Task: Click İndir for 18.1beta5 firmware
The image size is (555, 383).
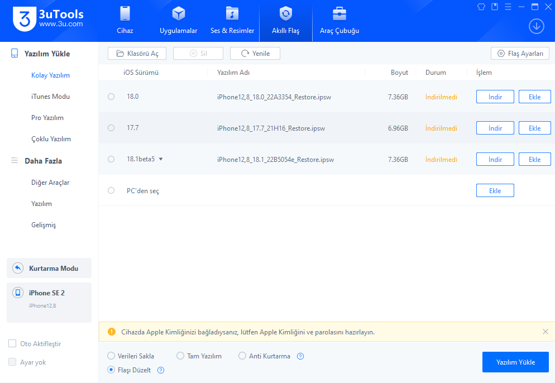Action: [x=495, y=159]
